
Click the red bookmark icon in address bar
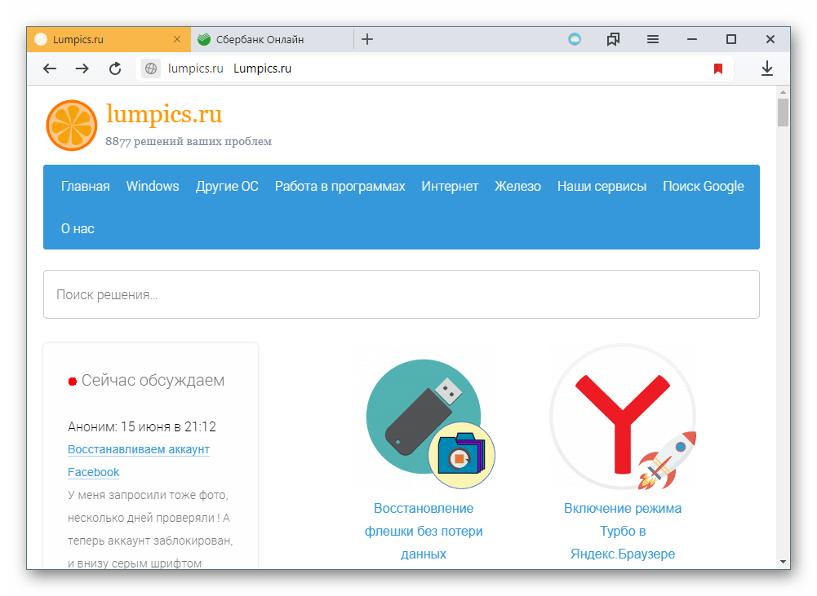(x=718, y=69)
